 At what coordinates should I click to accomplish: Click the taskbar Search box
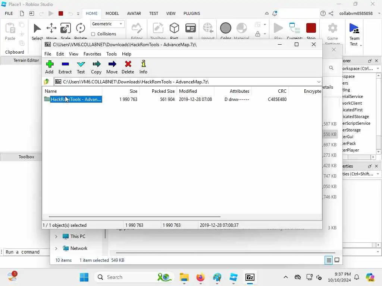click(x=134, y=277)
